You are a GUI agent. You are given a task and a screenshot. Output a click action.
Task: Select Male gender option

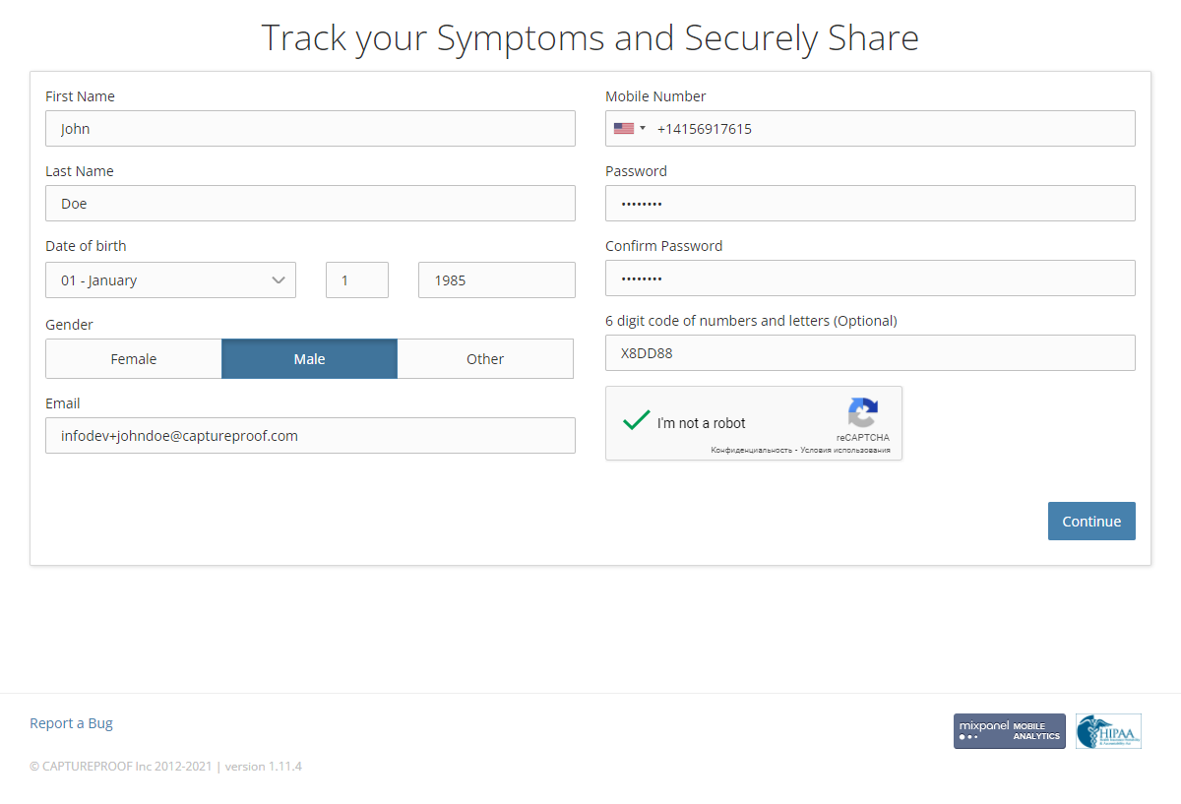[x=309, y=359]
